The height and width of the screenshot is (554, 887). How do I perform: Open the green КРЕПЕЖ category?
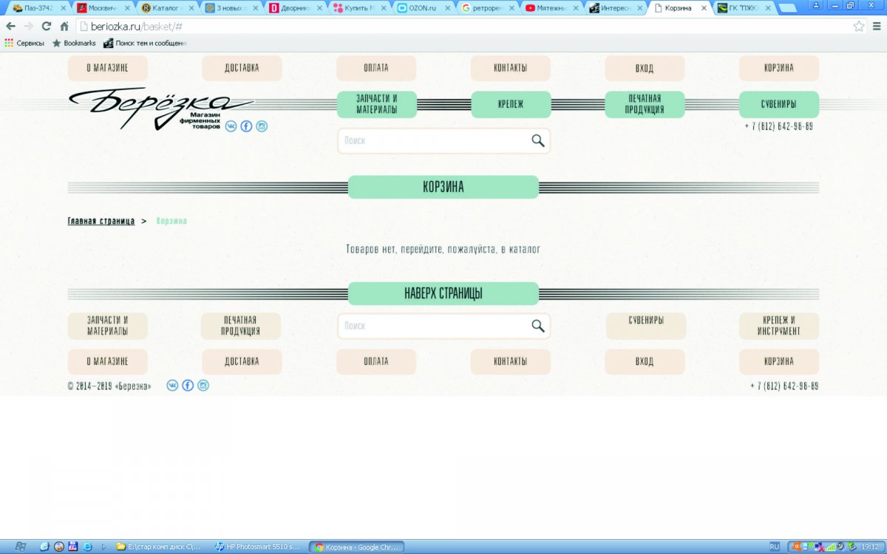[511, 104]
